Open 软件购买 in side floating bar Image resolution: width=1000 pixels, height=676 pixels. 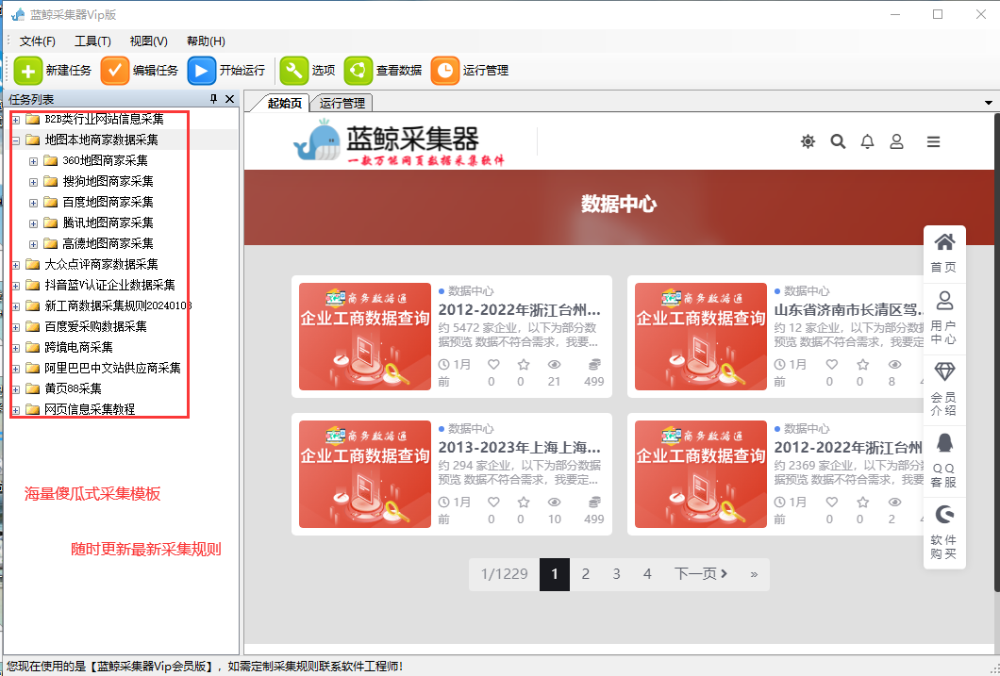point(944,532)
